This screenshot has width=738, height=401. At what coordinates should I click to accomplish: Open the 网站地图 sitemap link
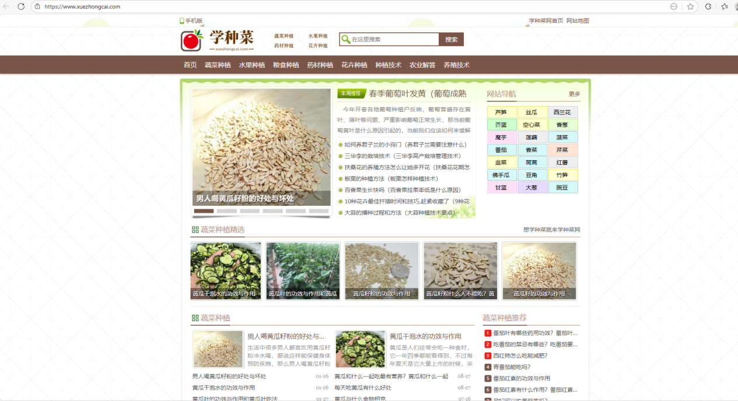[578, 20]
